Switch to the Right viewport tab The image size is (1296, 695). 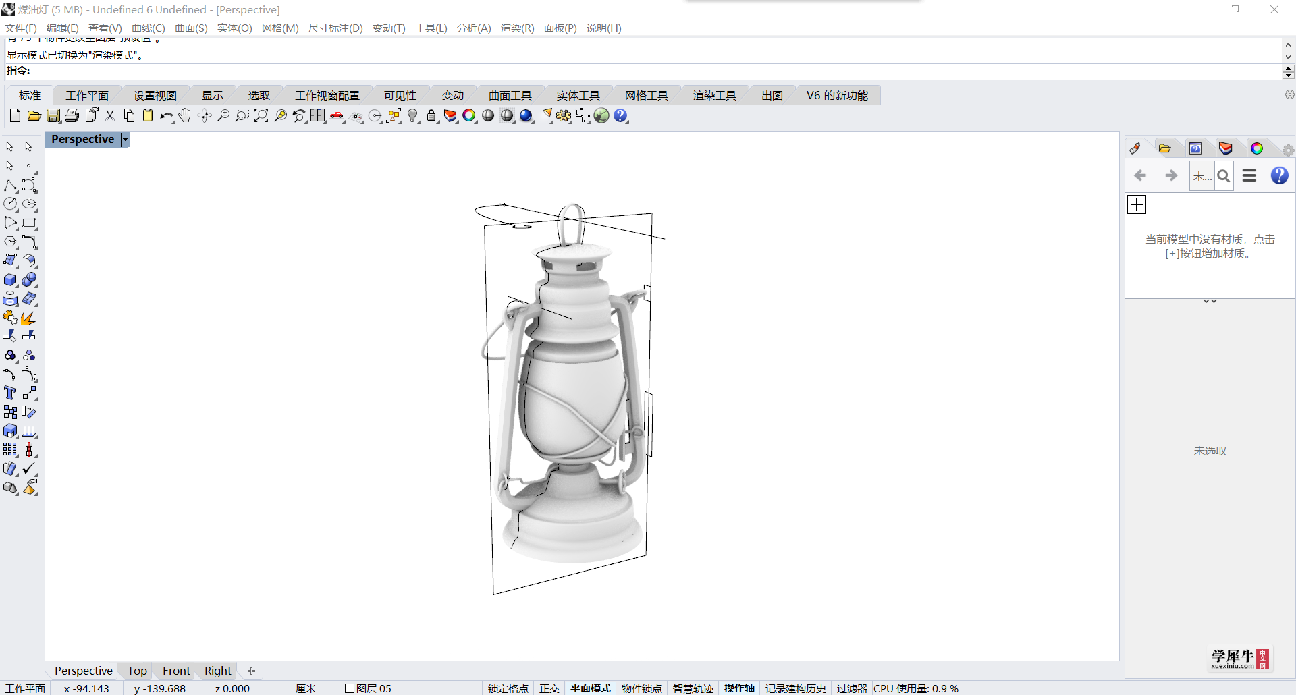pyautogui.click(x=218, y=671)
